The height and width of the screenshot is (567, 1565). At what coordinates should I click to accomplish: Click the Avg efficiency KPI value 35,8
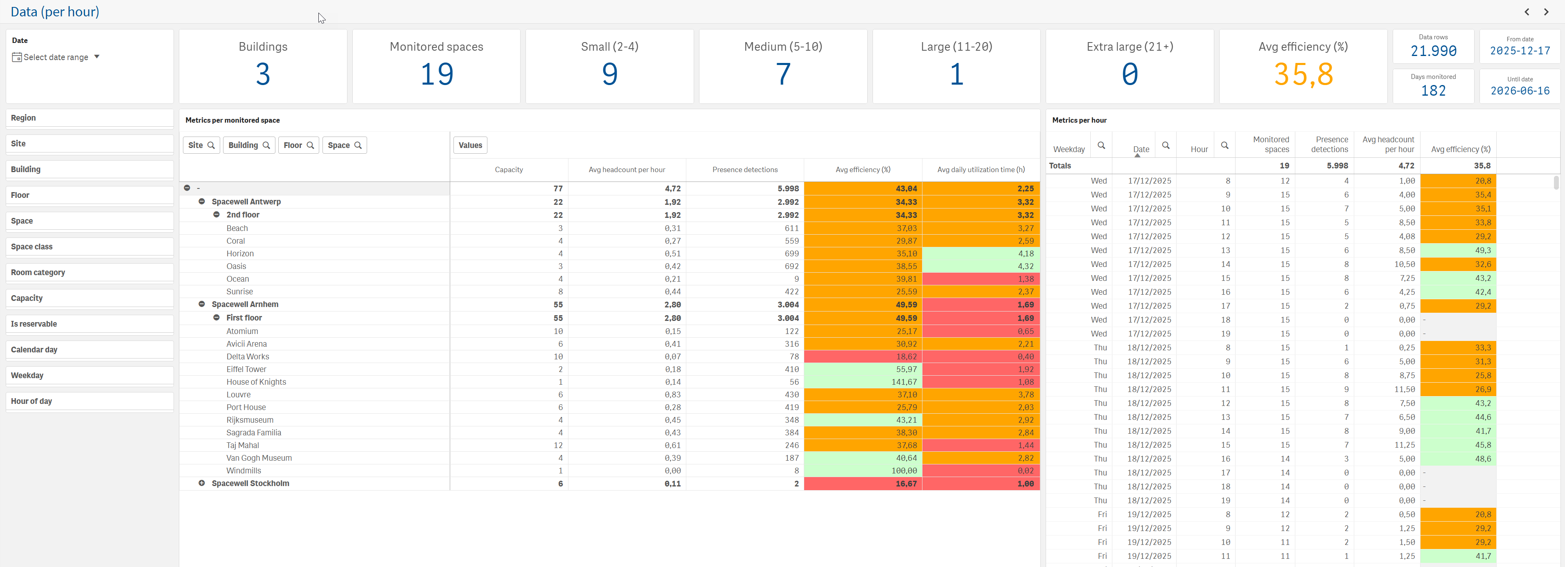coord(1303,75)
